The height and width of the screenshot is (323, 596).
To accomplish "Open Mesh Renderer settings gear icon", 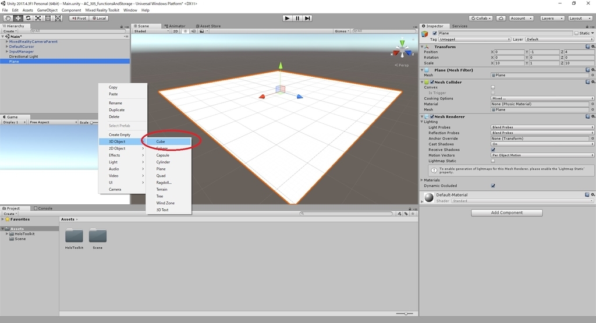I will tap(593, 116).
